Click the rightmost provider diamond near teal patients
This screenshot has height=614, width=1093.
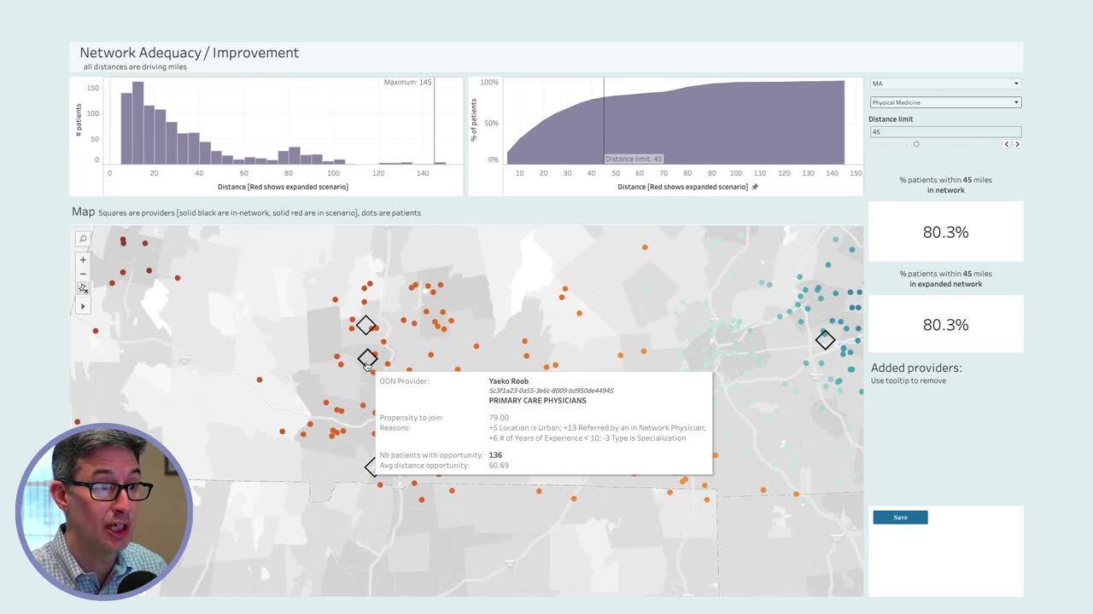825,339
